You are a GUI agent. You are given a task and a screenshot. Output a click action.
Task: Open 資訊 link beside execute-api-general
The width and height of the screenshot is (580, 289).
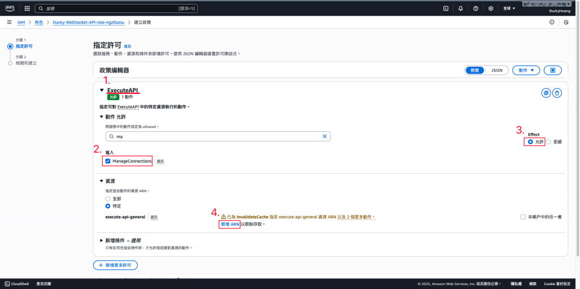coord(154,217)
